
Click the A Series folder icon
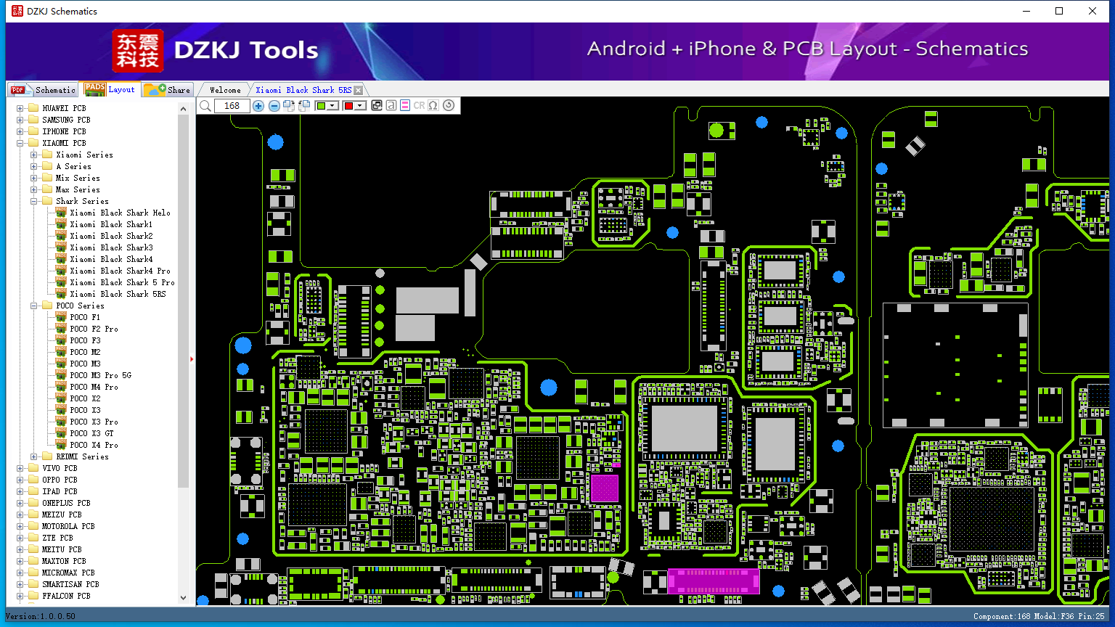46,166
